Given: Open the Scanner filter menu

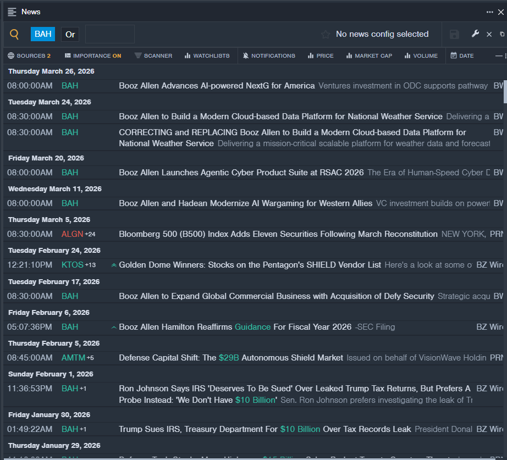Looking at the screenshot, I should pyautogui.click(x=153, y=56).
